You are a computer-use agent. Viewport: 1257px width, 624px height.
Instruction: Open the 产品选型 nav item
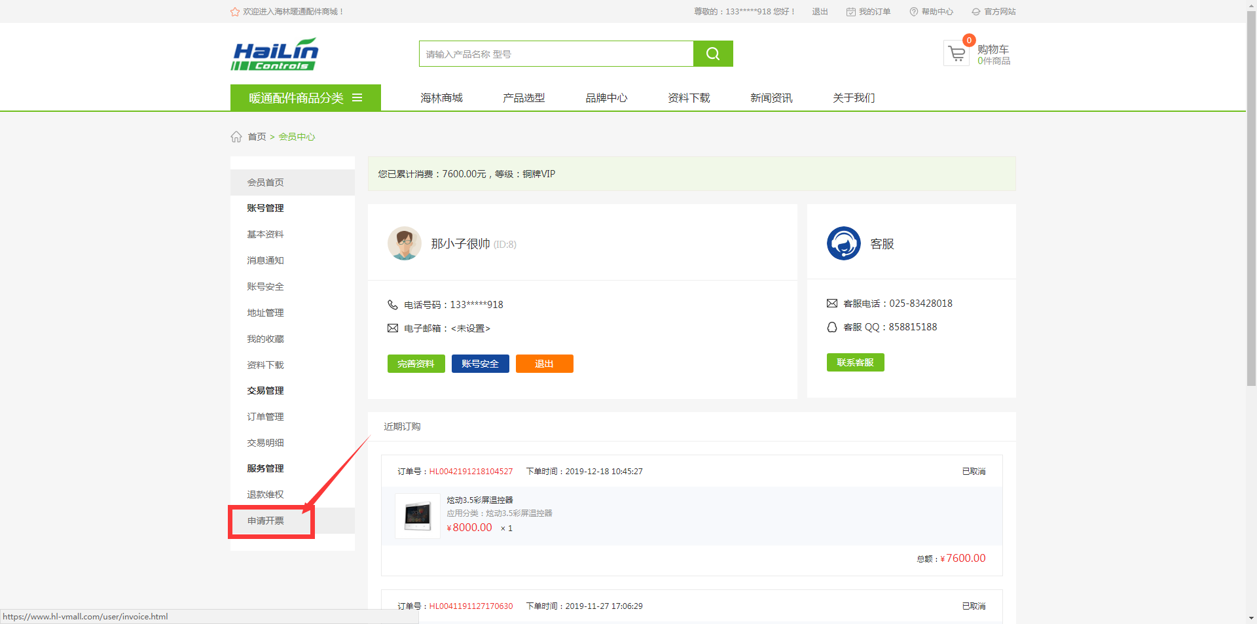click(x=524, y=97)
